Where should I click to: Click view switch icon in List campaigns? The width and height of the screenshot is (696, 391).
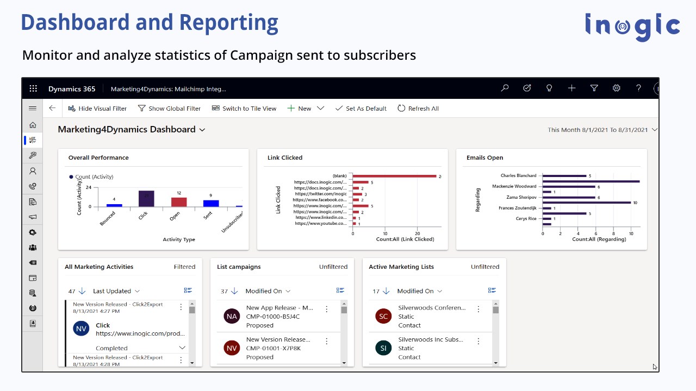point(340,291)
